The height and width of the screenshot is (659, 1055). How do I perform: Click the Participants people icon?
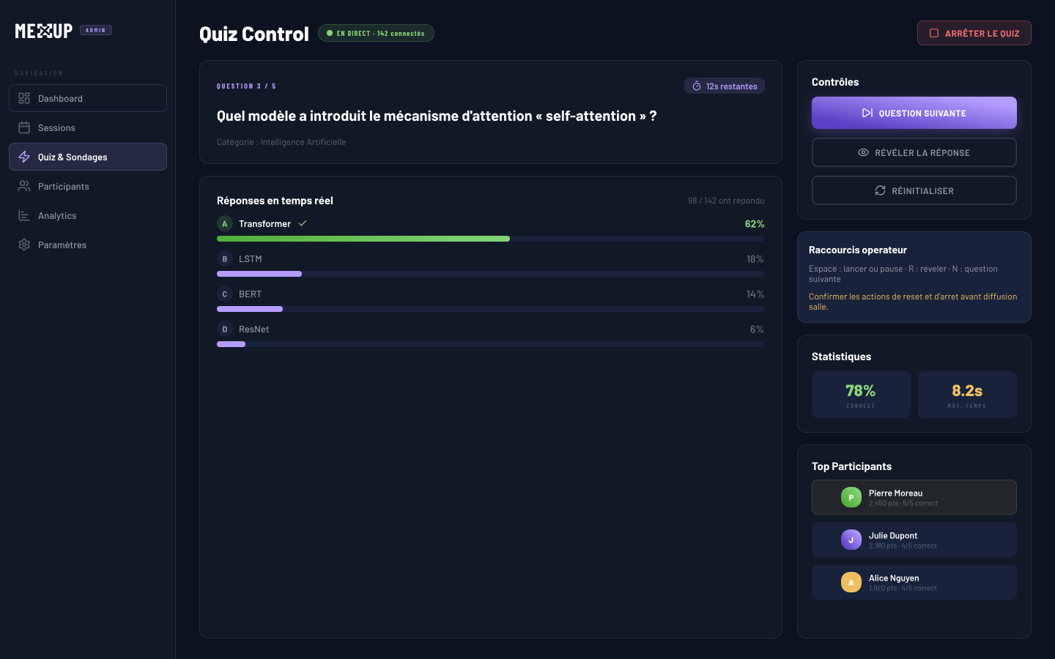[x=24, y=186]
